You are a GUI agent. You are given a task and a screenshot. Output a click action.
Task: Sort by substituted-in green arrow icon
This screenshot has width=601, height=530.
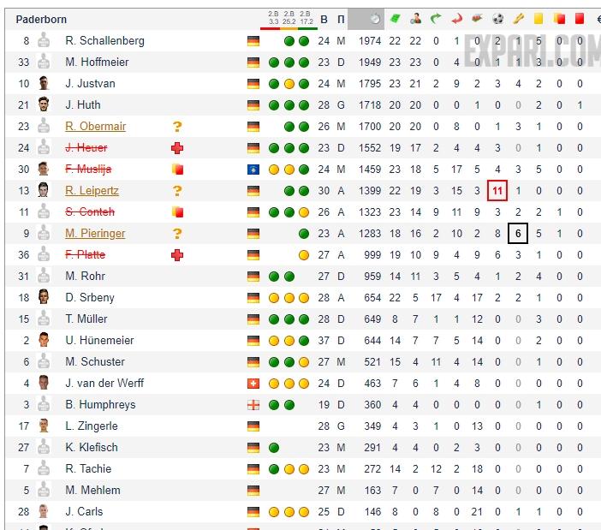(436, 18)
